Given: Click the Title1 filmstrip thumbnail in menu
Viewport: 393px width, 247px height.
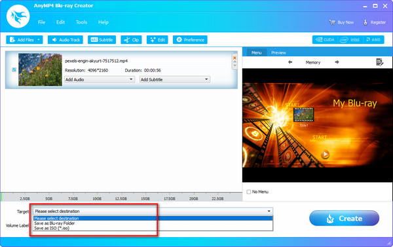Looking at the screenshot, I should point(303,115).
